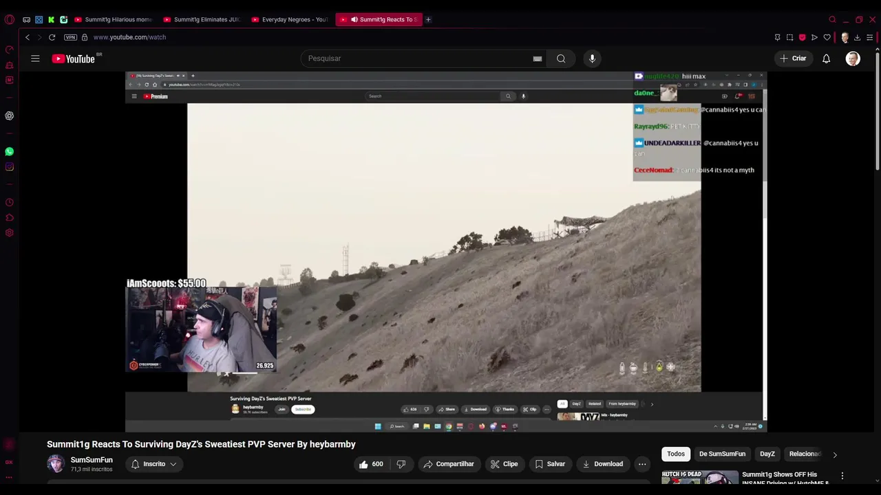Open GX Control speedometer in sidebar

click(x=9, y=49)
